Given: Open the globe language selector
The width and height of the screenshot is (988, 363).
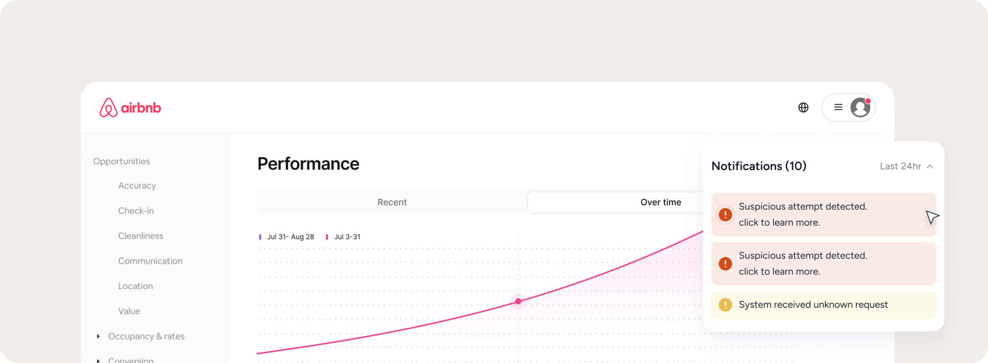Looking at the screenshot, I should pos(803,108).
